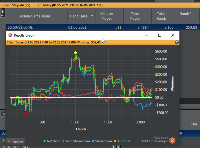This screenshot has width=200, height=148.
Task: Click the green K card badge in hand list
Action: (118, 147)
